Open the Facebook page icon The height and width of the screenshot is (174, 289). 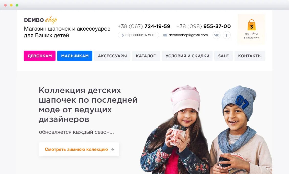(x=227, y=35)
